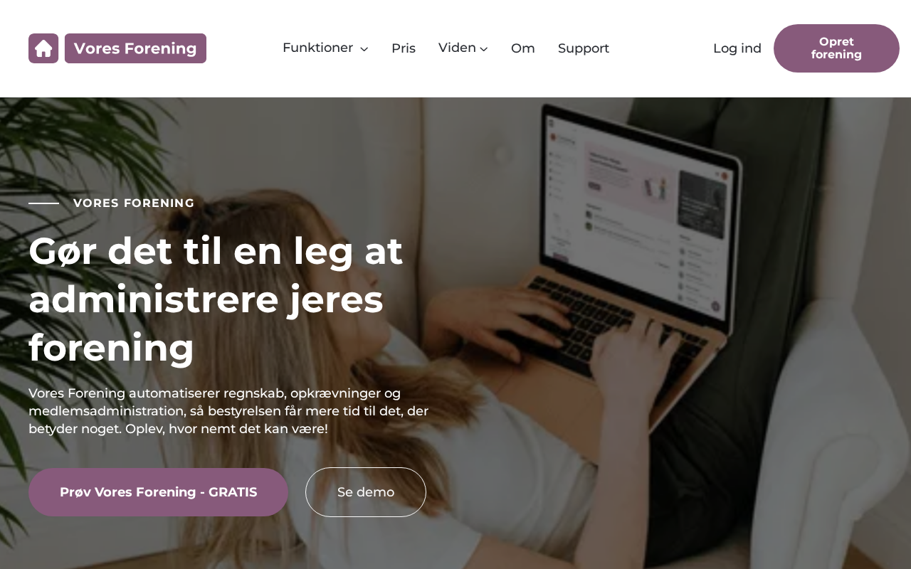The height and width of the screenshot is (569, 911).
Task: Expand the Viden dropdown menu
Action: pyautogui.click(x=463, y=48)
